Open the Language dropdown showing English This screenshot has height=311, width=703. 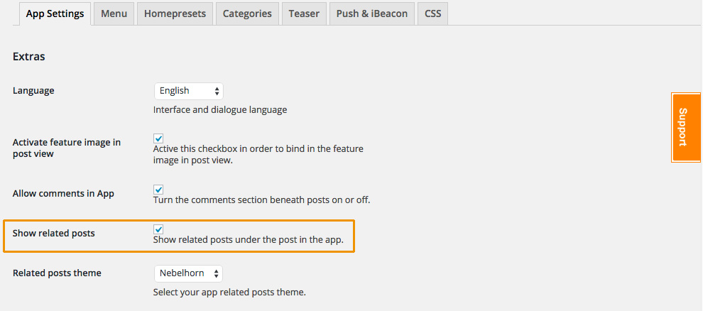tap(188, 91)
